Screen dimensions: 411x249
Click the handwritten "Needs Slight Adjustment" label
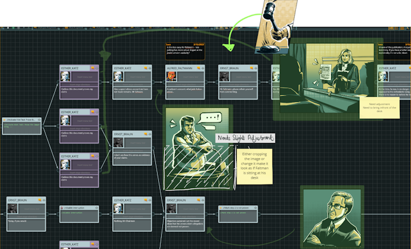point(245,138)
